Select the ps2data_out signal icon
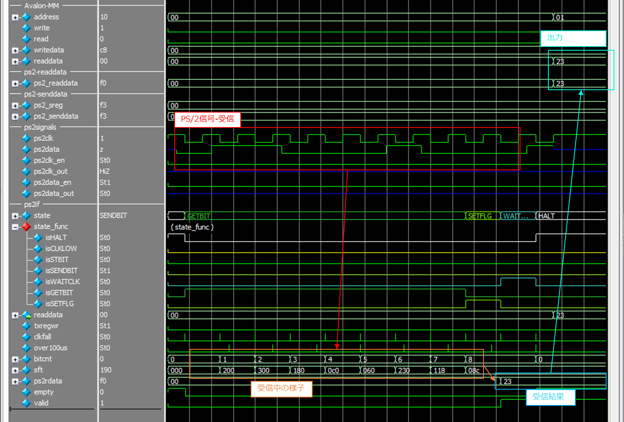The width and height of the screenshot is (624, 422). pyautogui.click(x=26, y=193)
